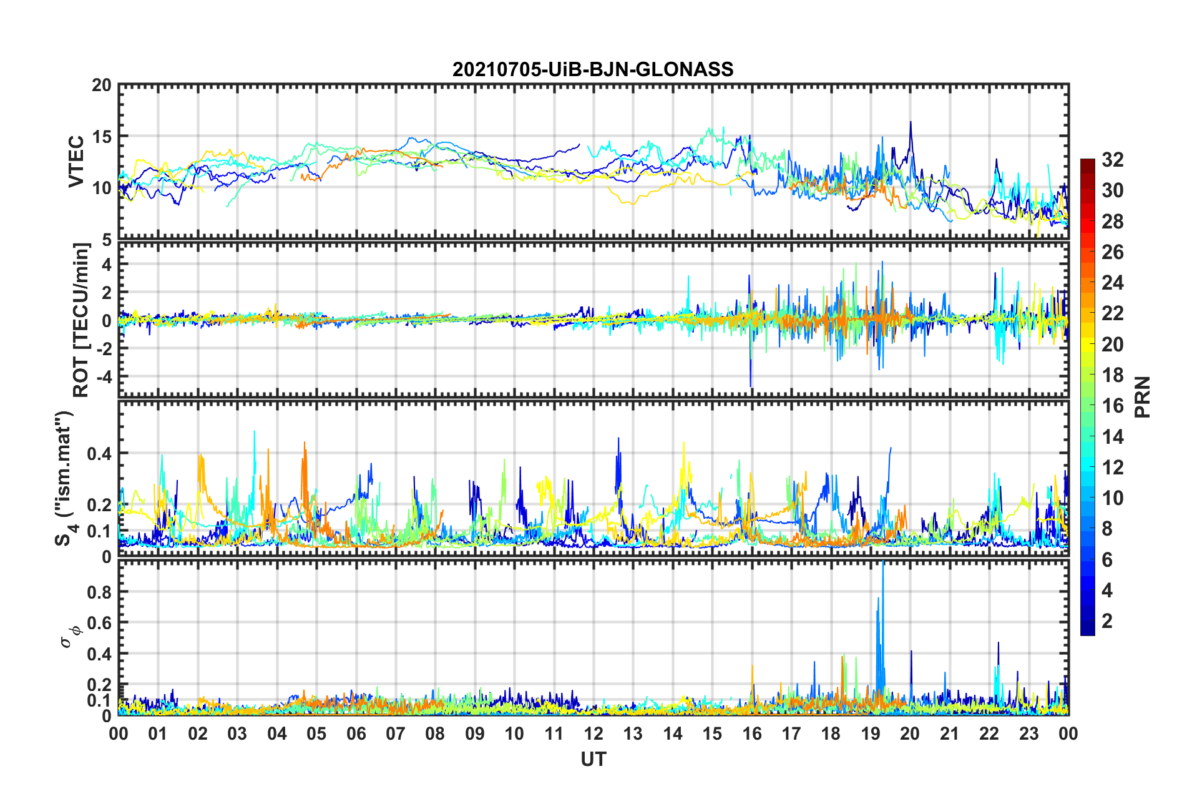Click x-axis tick label 06

[356, 733]
